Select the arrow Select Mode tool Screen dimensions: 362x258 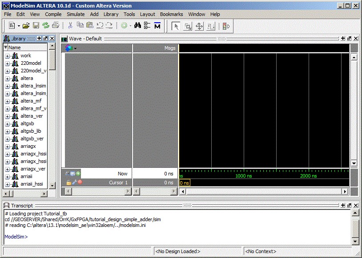tap(176, 26)
